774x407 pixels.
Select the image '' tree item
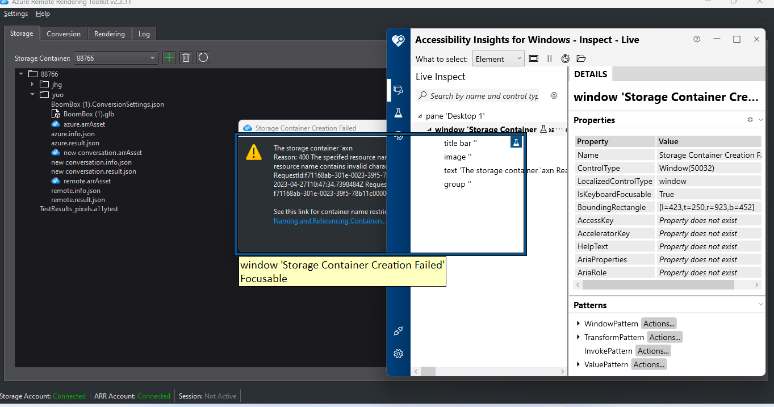[x=458, y=157]
